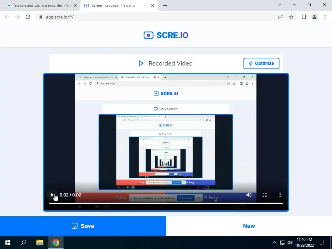Share this page icon

[281, 17]
